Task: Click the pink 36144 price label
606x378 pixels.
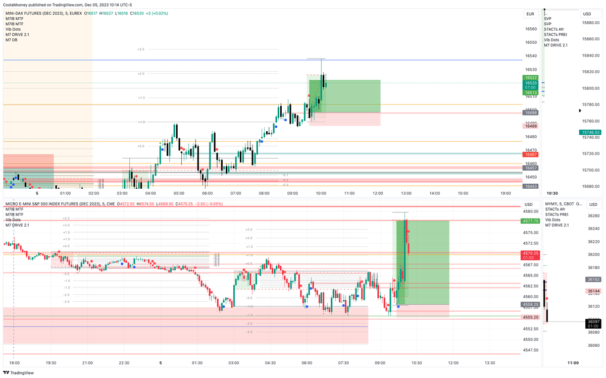Action: coord(593,291)
